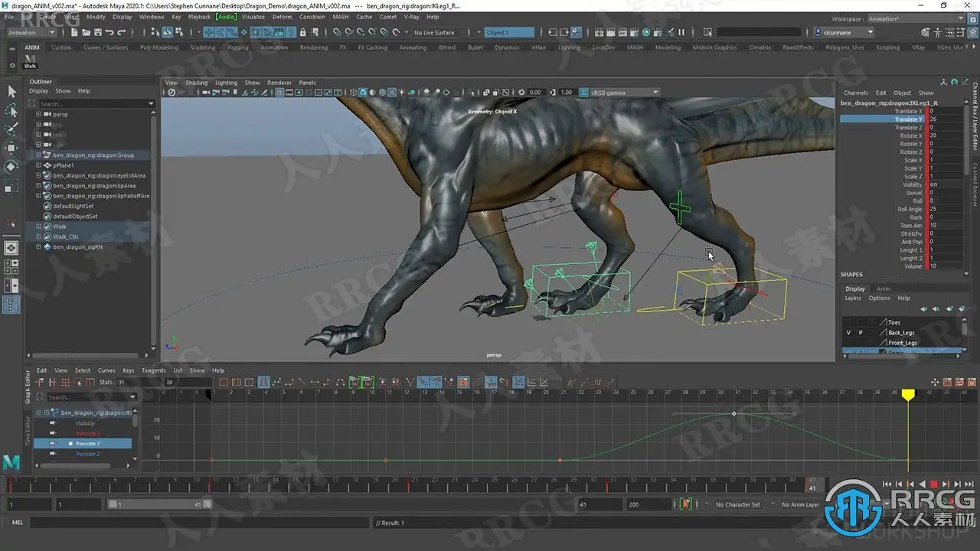
Task: Select the Translate Y channel in Channel Box
Action: [x=908, y=119]
